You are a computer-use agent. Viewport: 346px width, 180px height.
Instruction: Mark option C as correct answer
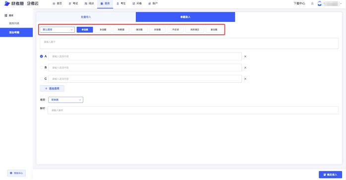point(41,79)
